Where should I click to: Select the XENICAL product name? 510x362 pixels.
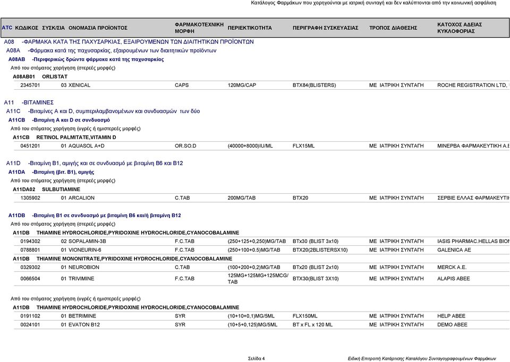(79, 85)
